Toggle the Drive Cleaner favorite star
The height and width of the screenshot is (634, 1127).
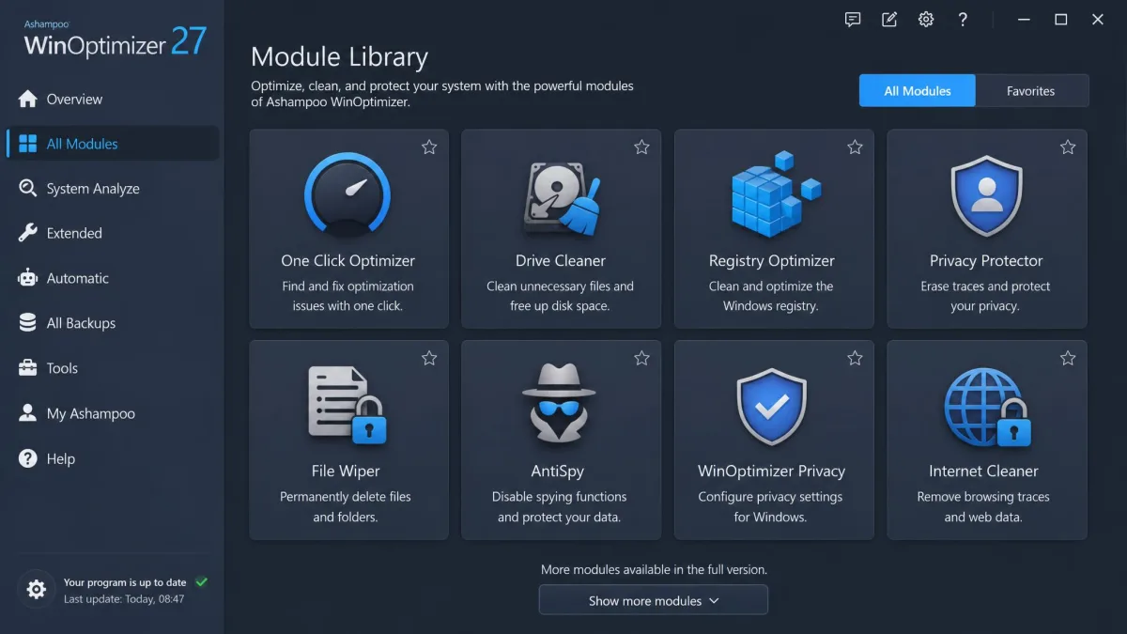[641, 147]
